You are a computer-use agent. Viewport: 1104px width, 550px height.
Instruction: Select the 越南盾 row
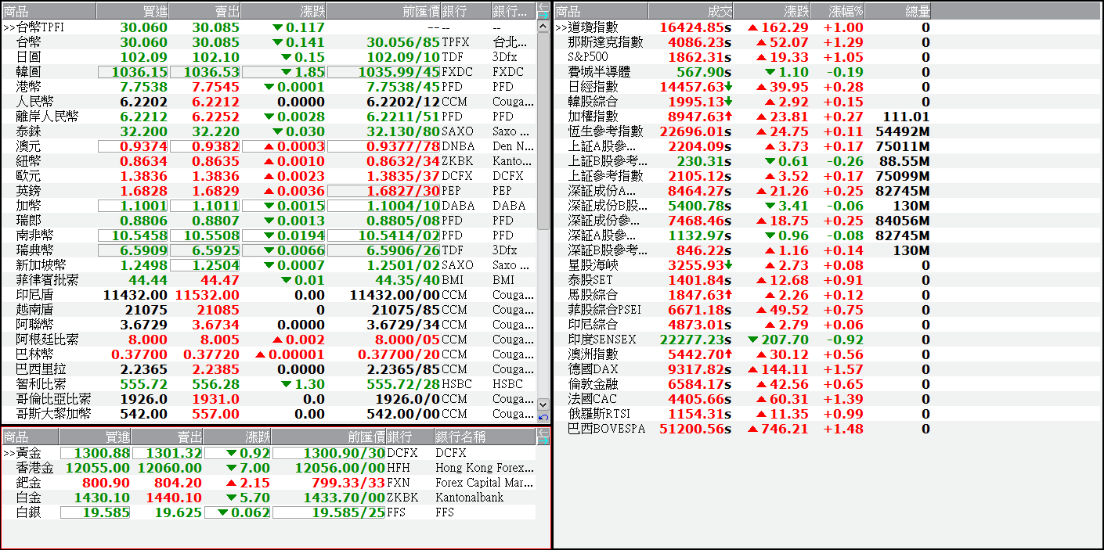[269, 310]
